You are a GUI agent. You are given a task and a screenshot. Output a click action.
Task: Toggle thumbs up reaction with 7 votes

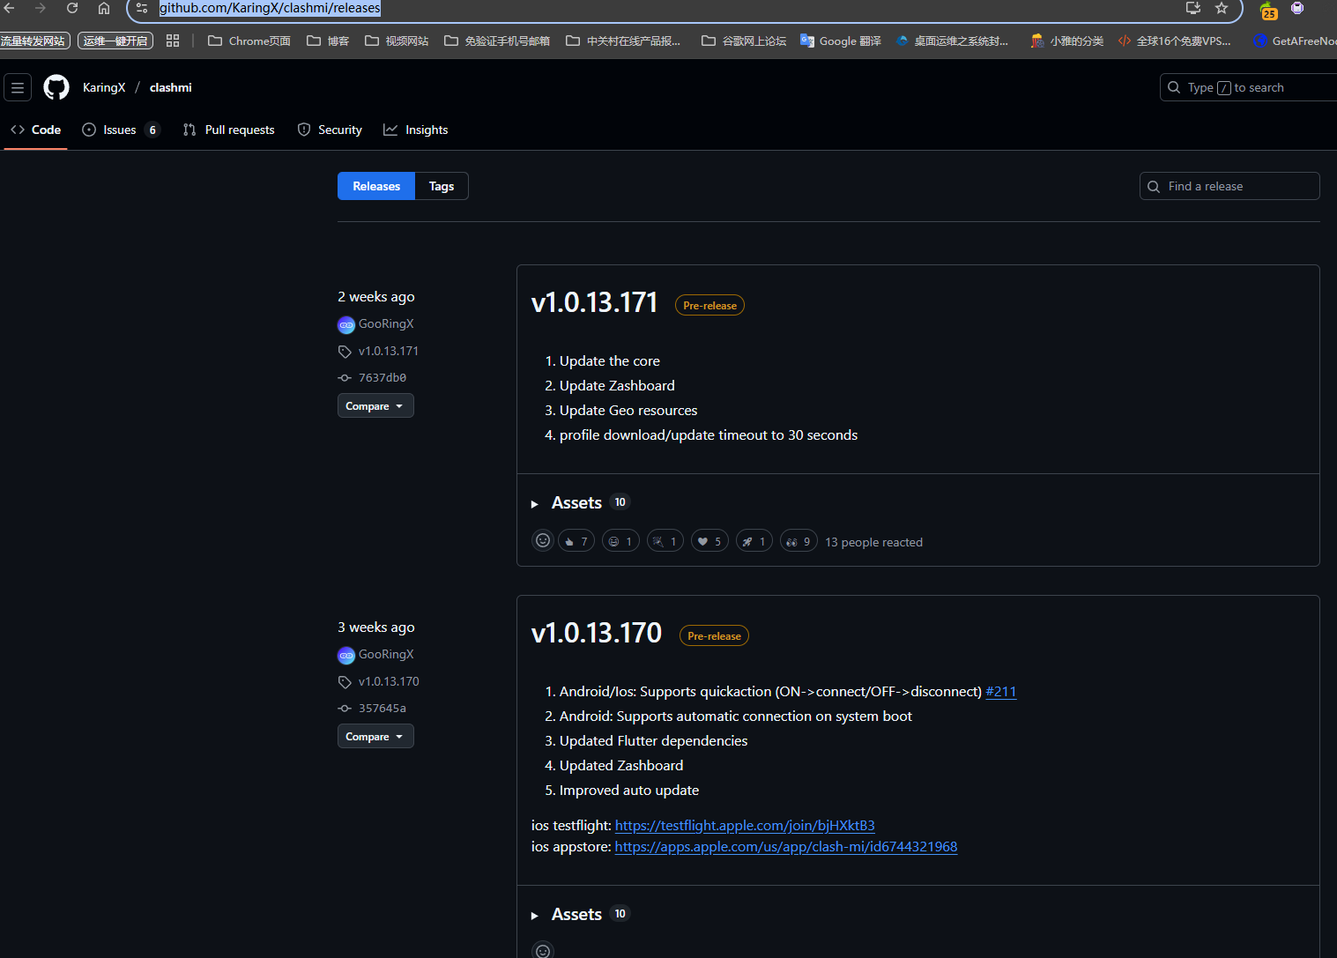click(x=576, y=541)
